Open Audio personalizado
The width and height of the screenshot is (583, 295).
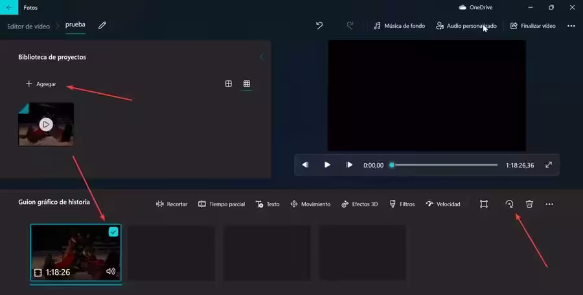coord(466,26)
